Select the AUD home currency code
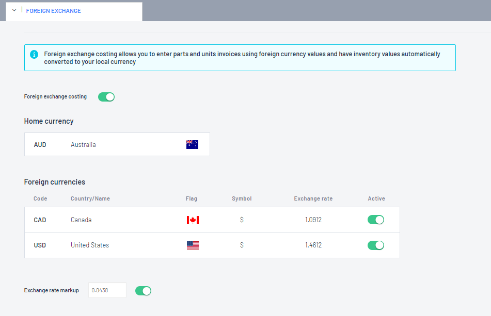The image size is (491, 316). coord(40,145)
